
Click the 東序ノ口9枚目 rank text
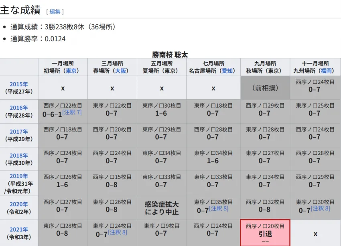(162, 226)
